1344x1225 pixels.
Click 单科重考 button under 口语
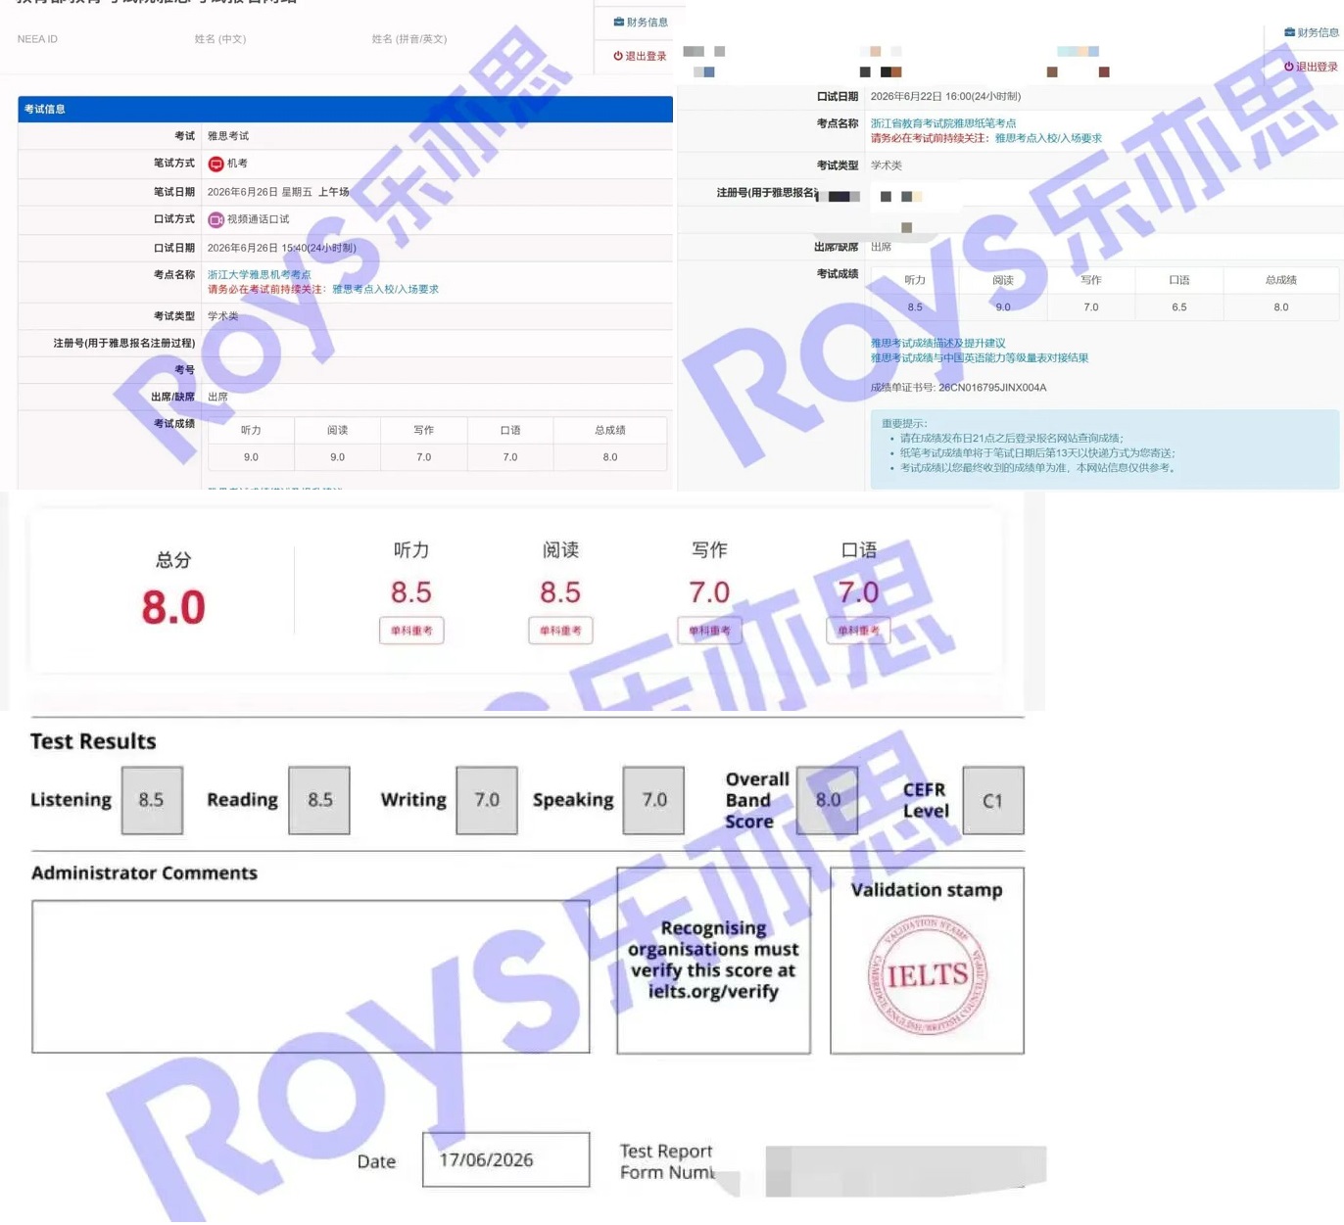tap(858, 631)
